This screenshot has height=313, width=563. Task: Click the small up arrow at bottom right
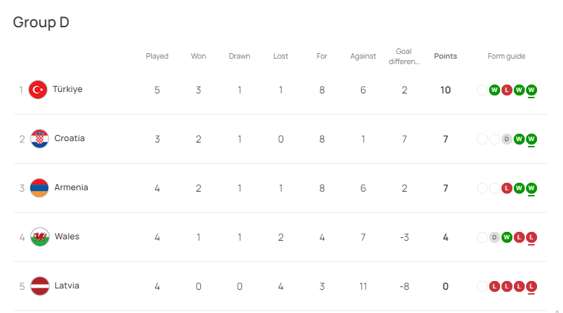pos(556,310)
